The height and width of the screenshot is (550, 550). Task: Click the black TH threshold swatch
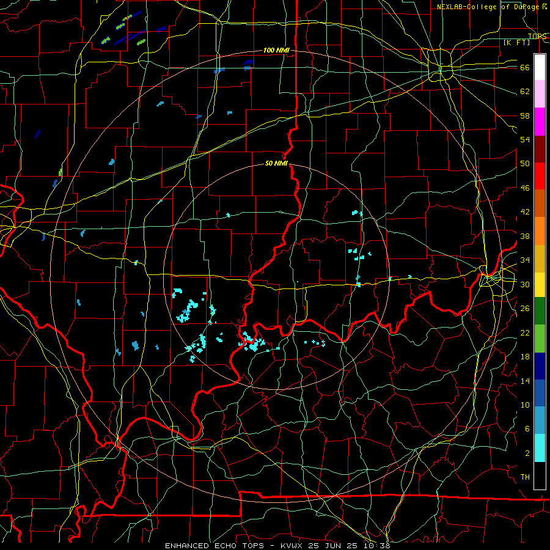540,475
